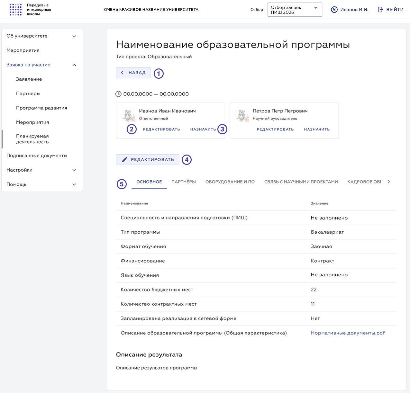This screenshot has width=410, height=393.
Task: Click the Значение column header
Action: tap(319, 203)
